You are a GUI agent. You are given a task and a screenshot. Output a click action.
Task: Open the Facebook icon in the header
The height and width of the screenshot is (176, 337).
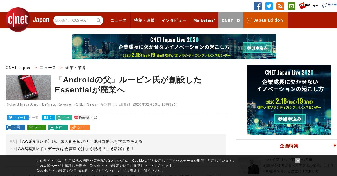[x=258, y=6]
